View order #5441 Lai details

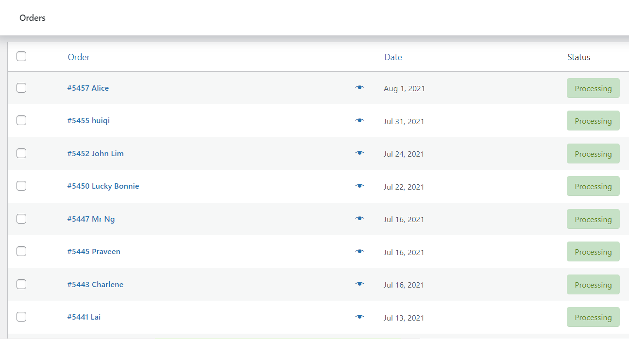84,317
